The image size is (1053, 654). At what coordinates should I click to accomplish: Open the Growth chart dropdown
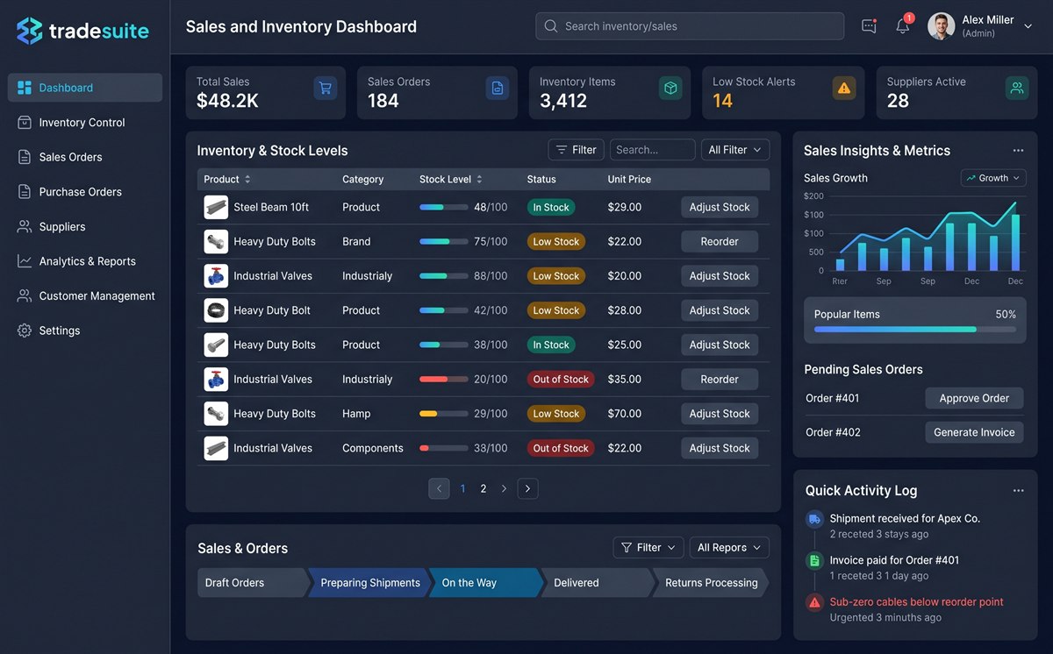(993, 178)
